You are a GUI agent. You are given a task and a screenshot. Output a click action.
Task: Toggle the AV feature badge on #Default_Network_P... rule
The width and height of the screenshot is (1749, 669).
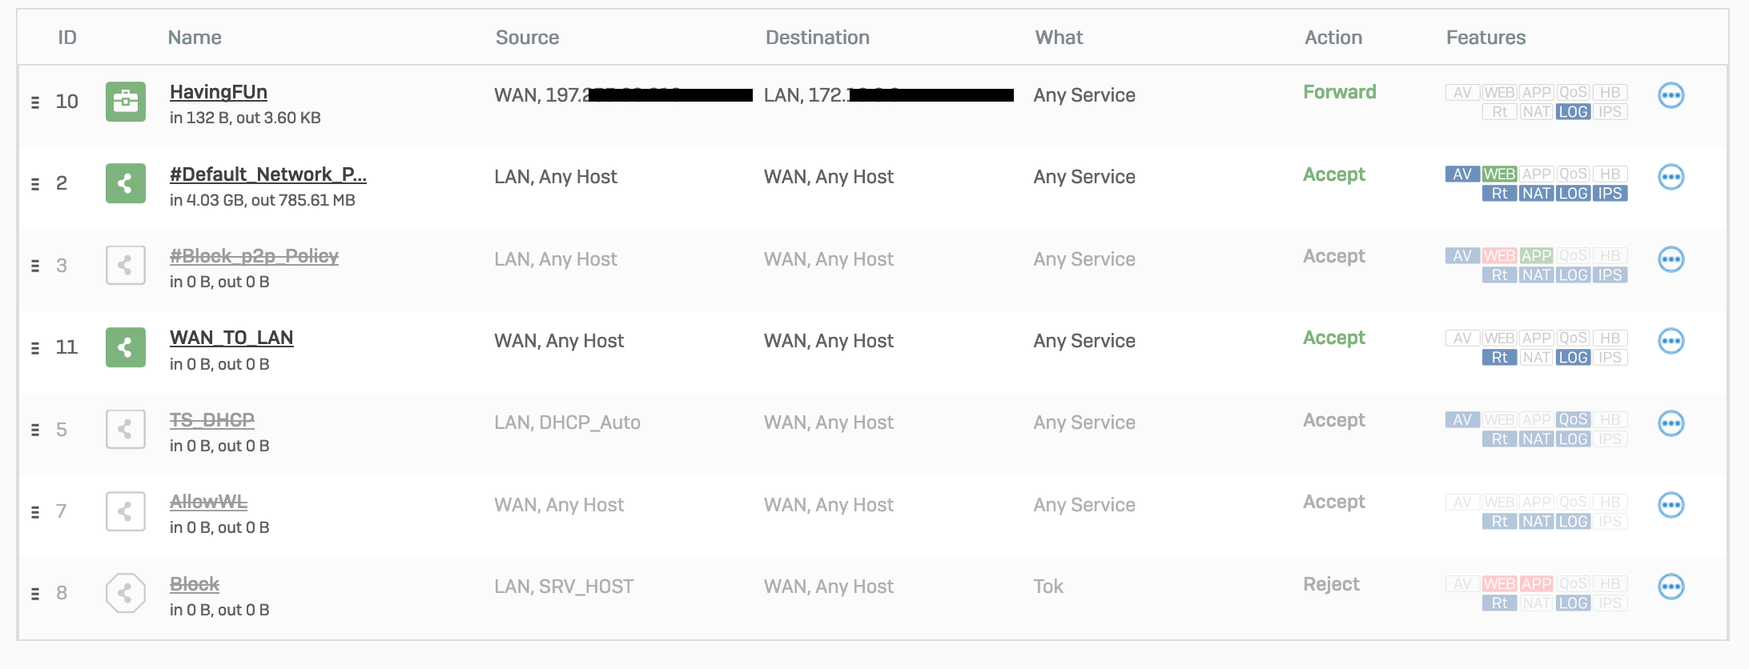coord(1462,174)
